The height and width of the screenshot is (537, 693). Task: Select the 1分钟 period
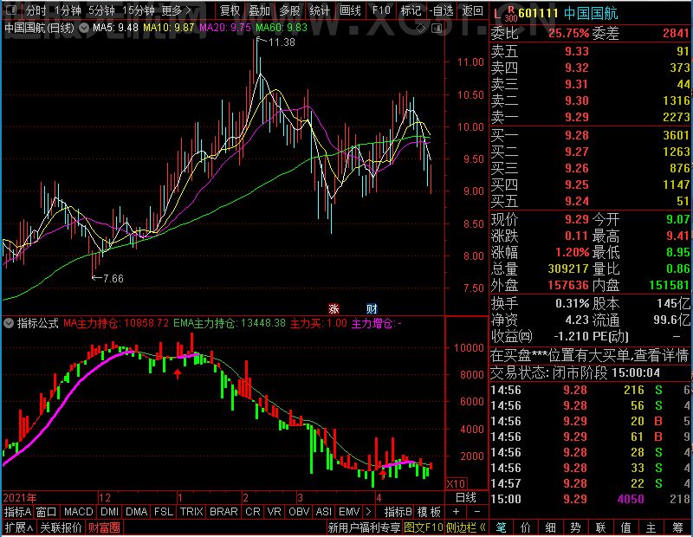68,10
